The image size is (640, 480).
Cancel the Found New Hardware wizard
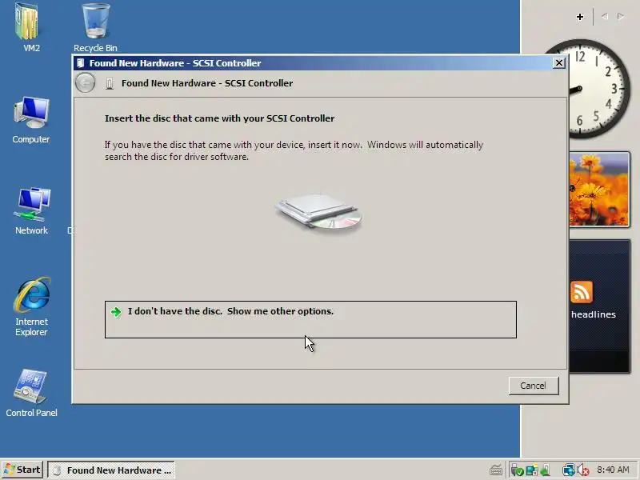coord(533,386)
